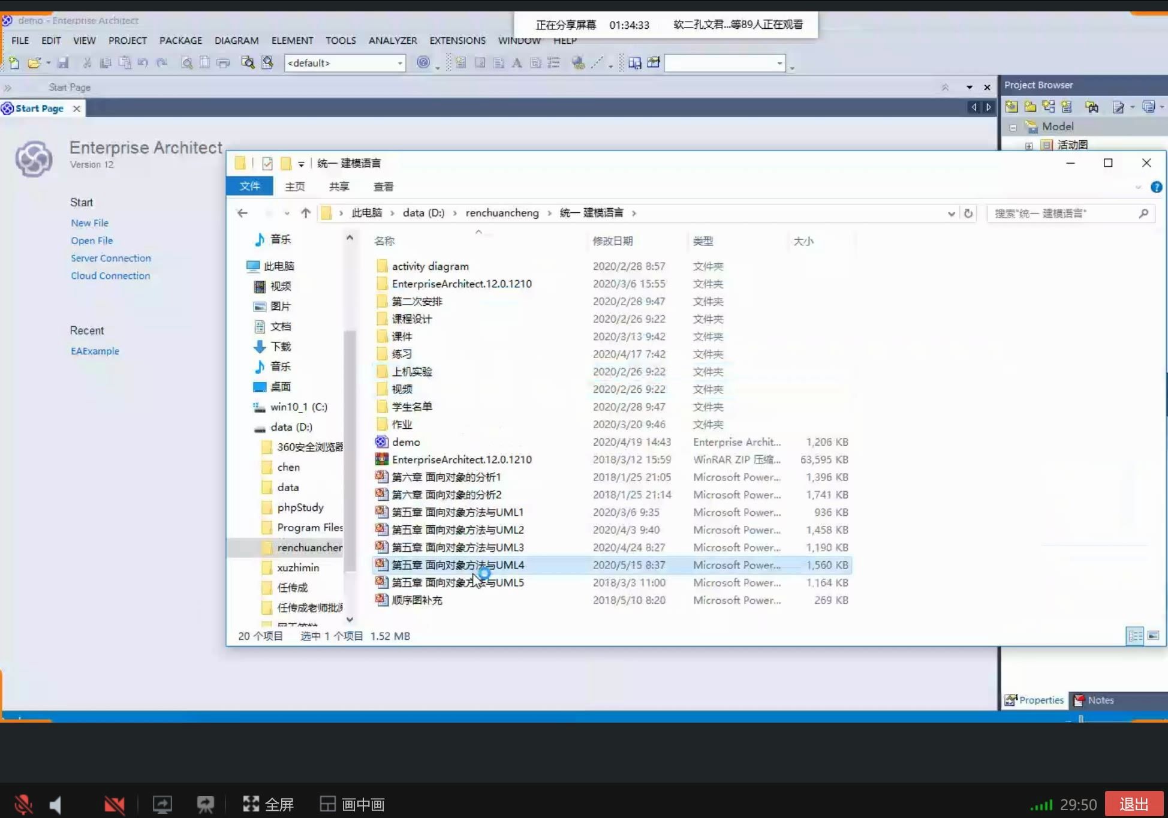The image size is (1168, 818).
Task: Click the Open File link
Action: point(92,240)
